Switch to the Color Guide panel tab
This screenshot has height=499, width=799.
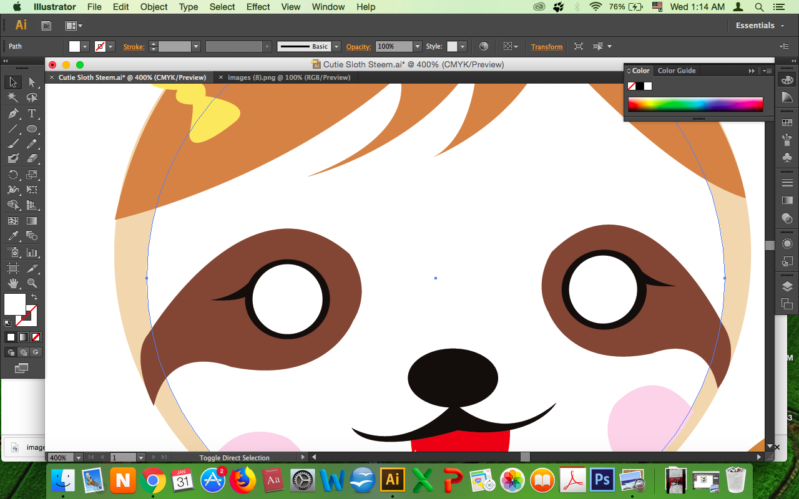coord(677,70)
